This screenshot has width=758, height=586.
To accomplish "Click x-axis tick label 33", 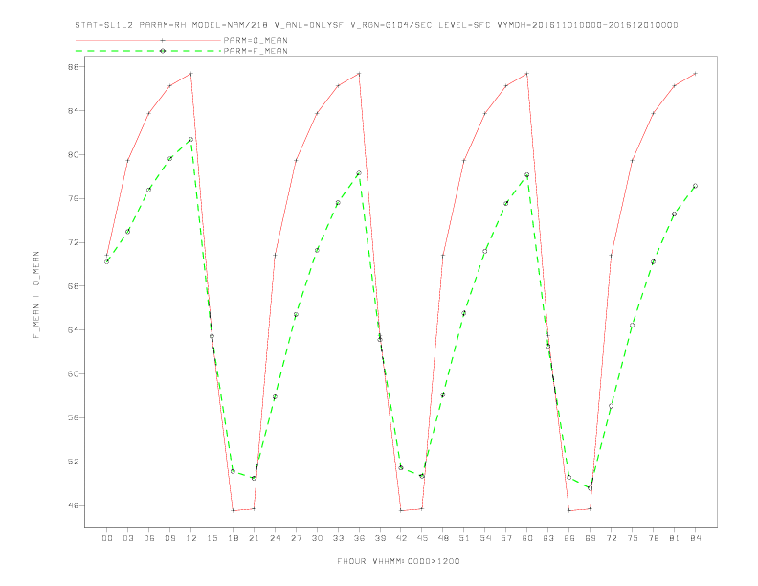I will [x=338, y=538].
